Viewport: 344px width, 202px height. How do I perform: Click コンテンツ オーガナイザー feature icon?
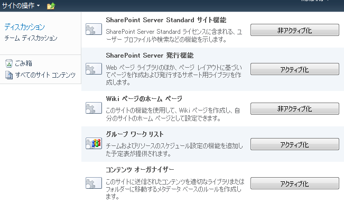94,183
